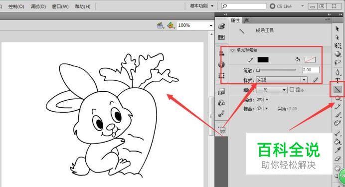Select the Line tool
This screenshot has height=187, width=345.
click(338, 89)
